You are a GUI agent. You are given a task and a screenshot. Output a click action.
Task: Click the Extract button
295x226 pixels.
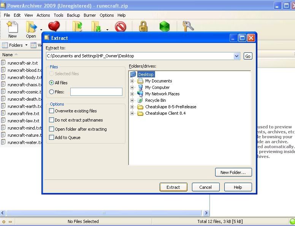(x=173, y=187)
